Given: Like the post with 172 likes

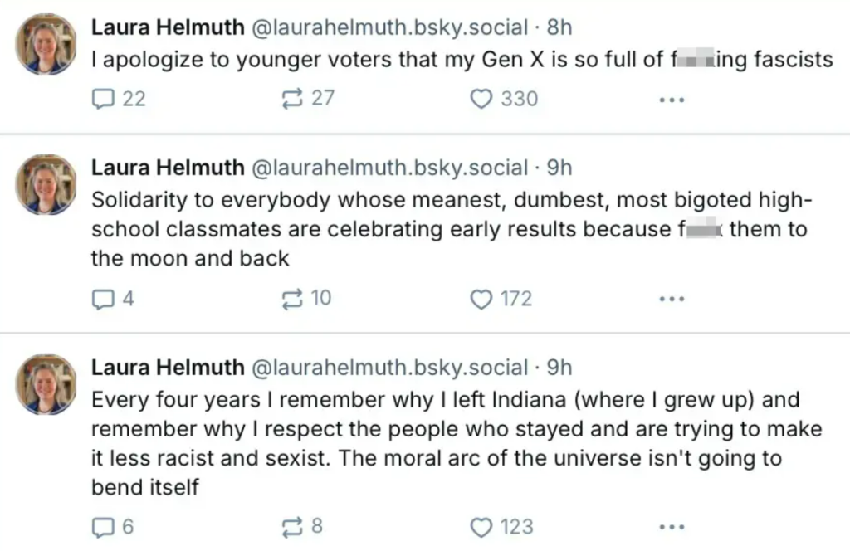Looking at the screenshot, I should pyautogui.click(x=481, y=300).
